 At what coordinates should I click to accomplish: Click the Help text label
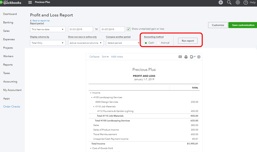[x=253, y=2]
